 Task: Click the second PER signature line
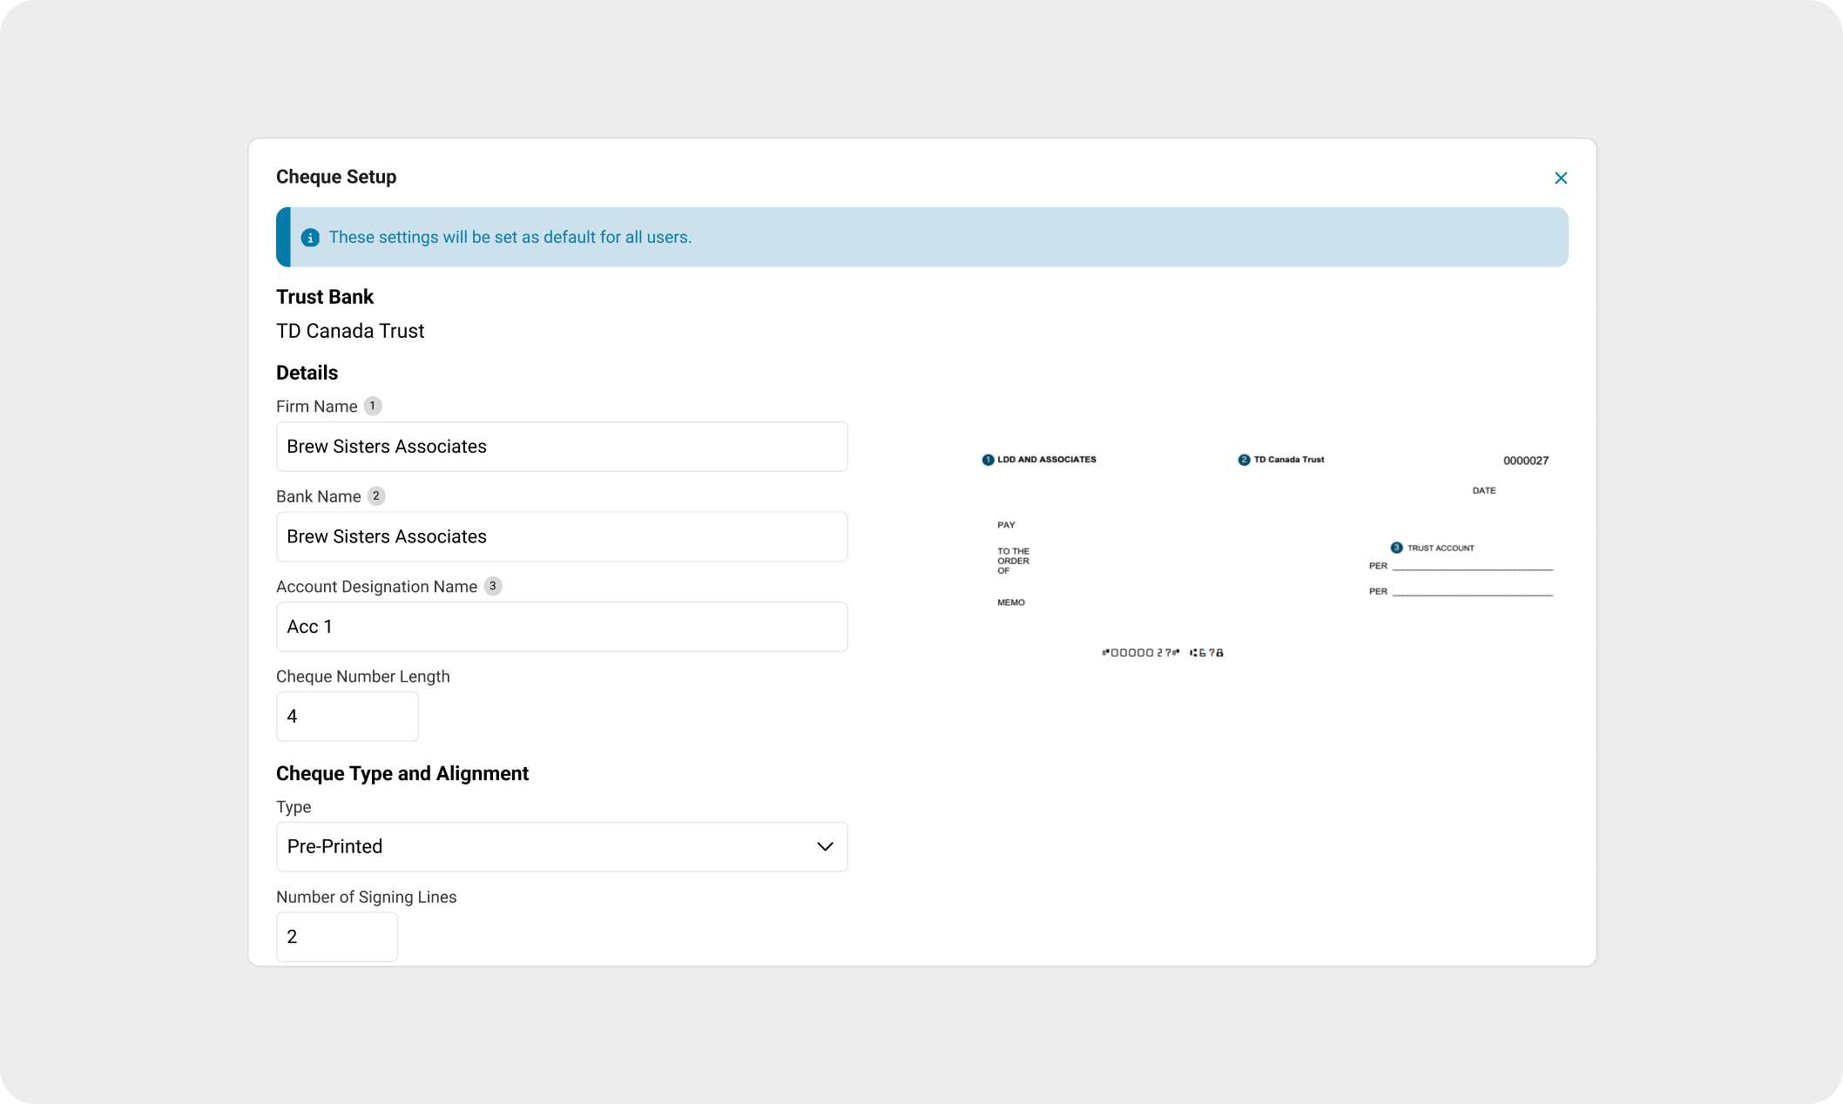coord(1472,592)
